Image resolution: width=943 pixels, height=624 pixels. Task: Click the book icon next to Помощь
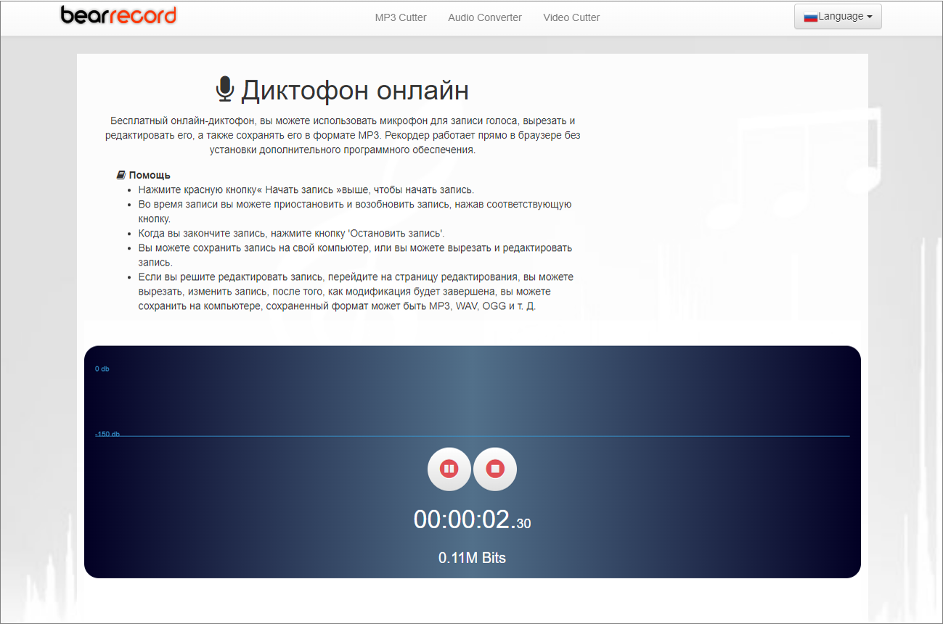(x=121, y=175)
